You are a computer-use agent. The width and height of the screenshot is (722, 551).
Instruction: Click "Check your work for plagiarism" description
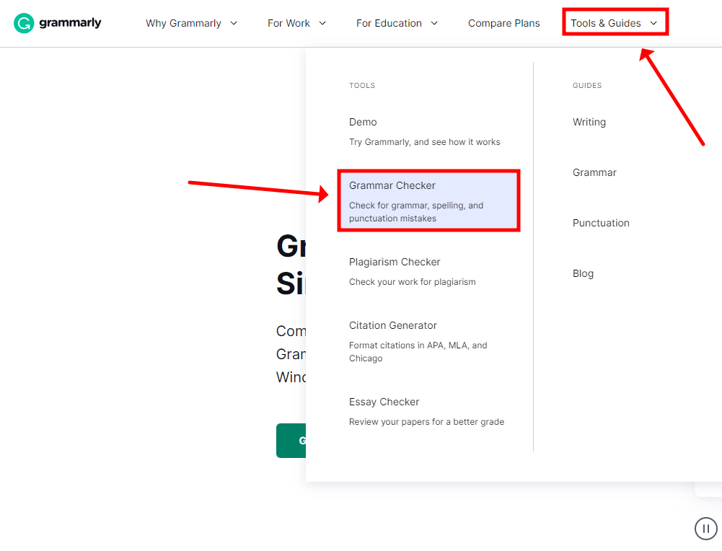(412, 282)
